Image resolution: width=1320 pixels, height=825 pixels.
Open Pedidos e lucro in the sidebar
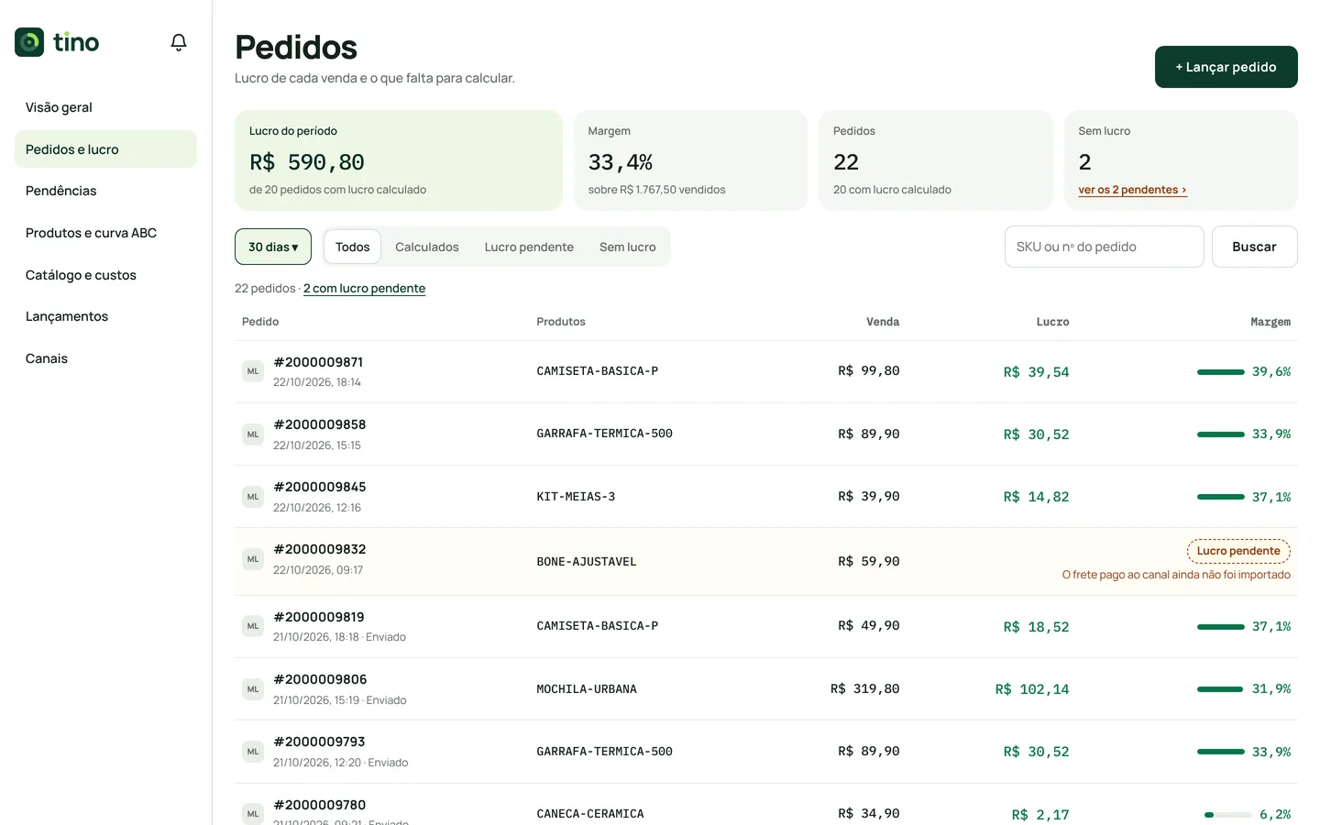coord(105,149)
